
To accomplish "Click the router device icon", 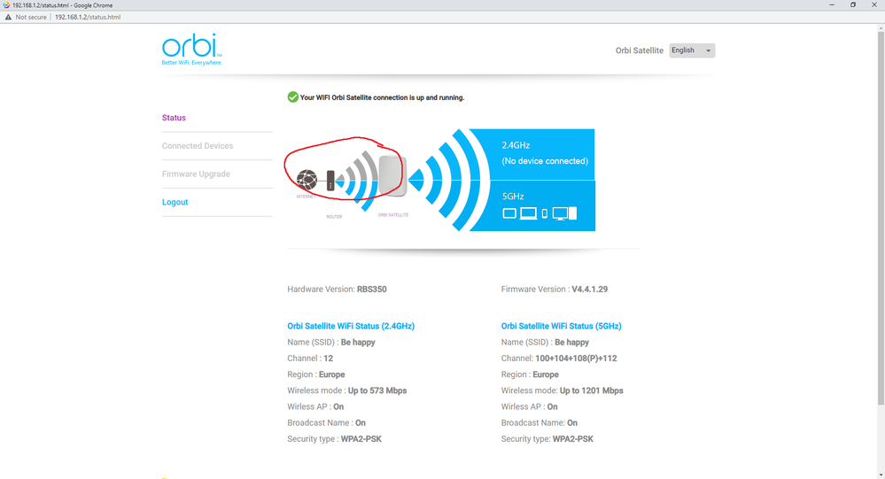I will (x=330, y=181).
